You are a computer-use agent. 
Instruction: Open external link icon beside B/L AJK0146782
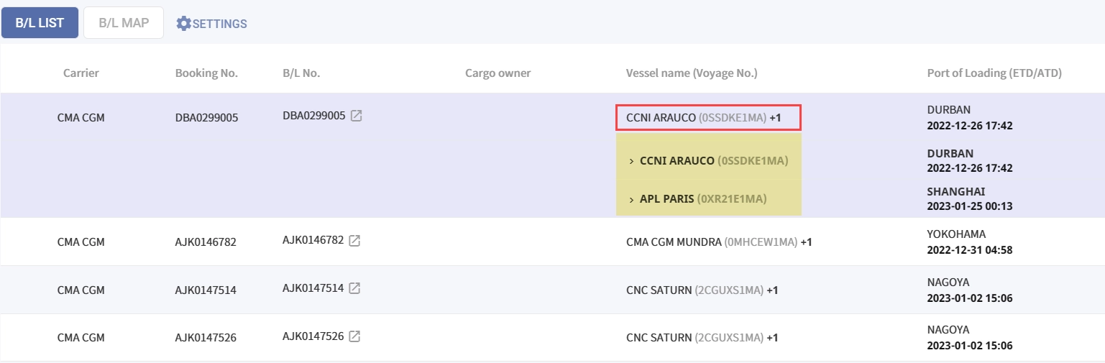coord(354,241)
